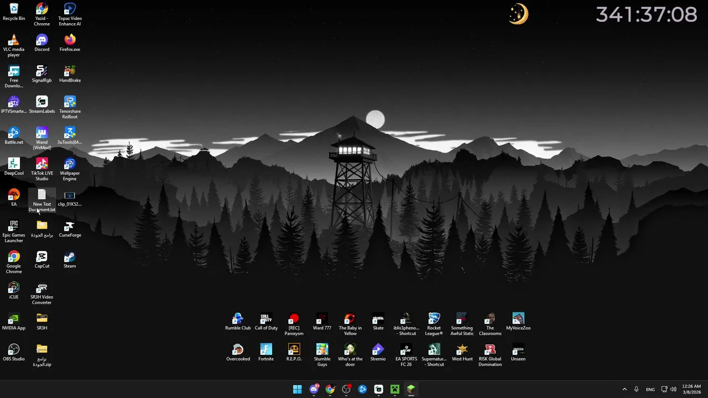Open the Google Chrome desktop shortcut

coord(14,263)
